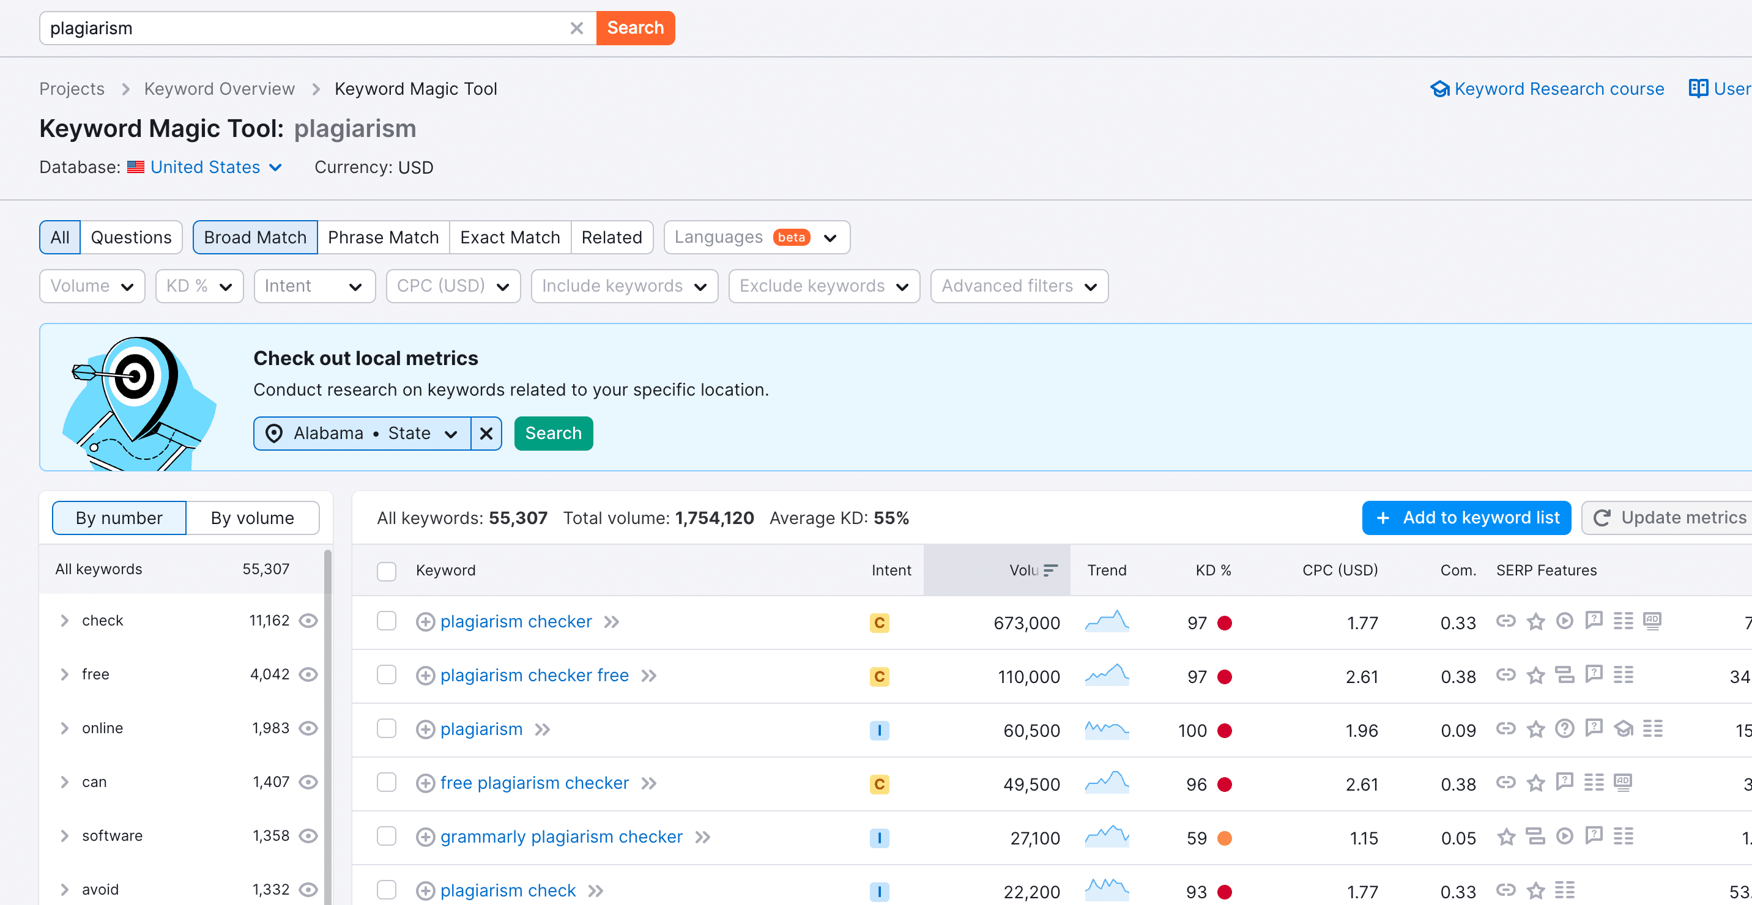Image resolution: width=1752 pixels, height=905 pixels.
Task: Open double-arrow icon for free plagiarism checker
Action: 649,783
